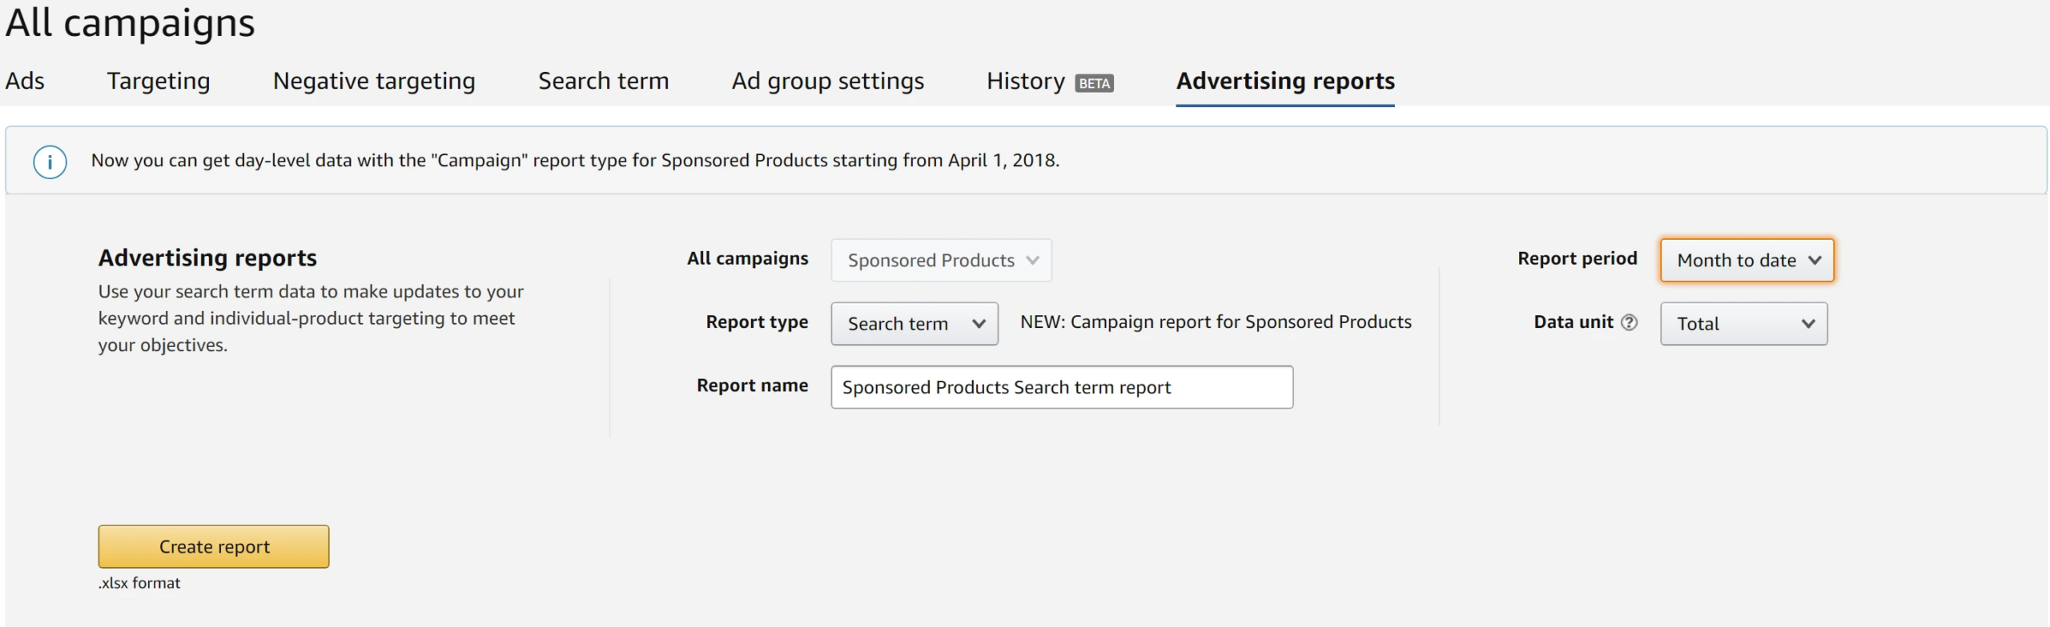Select the Search term tab in navigation
This screenshot has height=627, width=2050.
[603, 81]
